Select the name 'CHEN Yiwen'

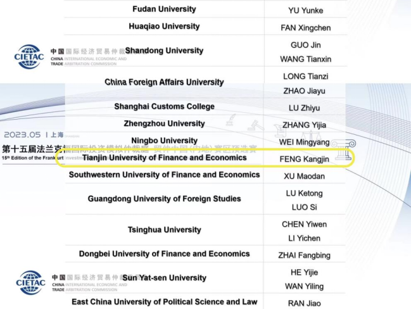click(305, 224)
